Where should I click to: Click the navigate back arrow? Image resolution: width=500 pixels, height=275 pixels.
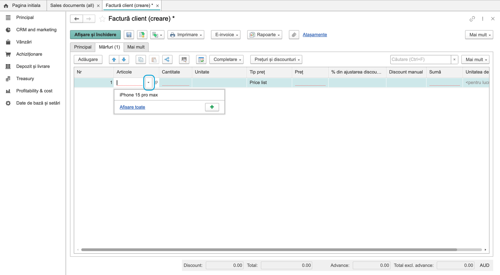pos(77,19)
